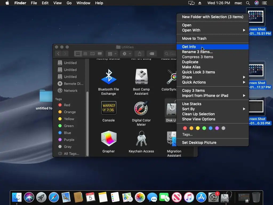Open Photos app in the Dock
Image resolution: width=273 pixels, height=205 pixels.
pyautogui.click(x=140, y=197)
